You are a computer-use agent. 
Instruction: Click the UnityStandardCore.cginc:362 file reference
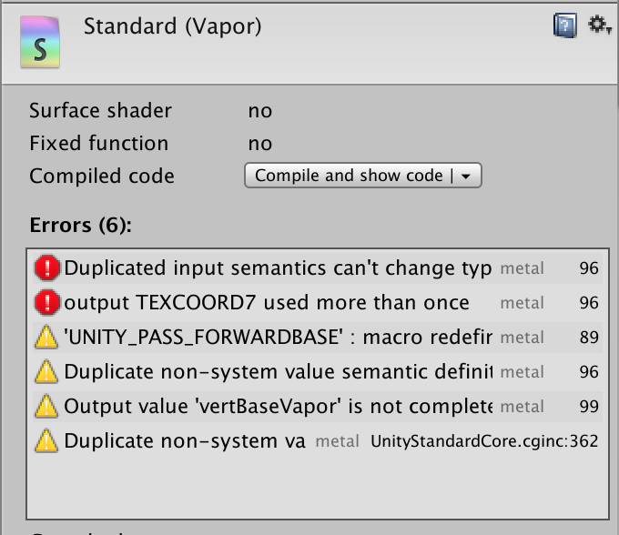[484, 442]
